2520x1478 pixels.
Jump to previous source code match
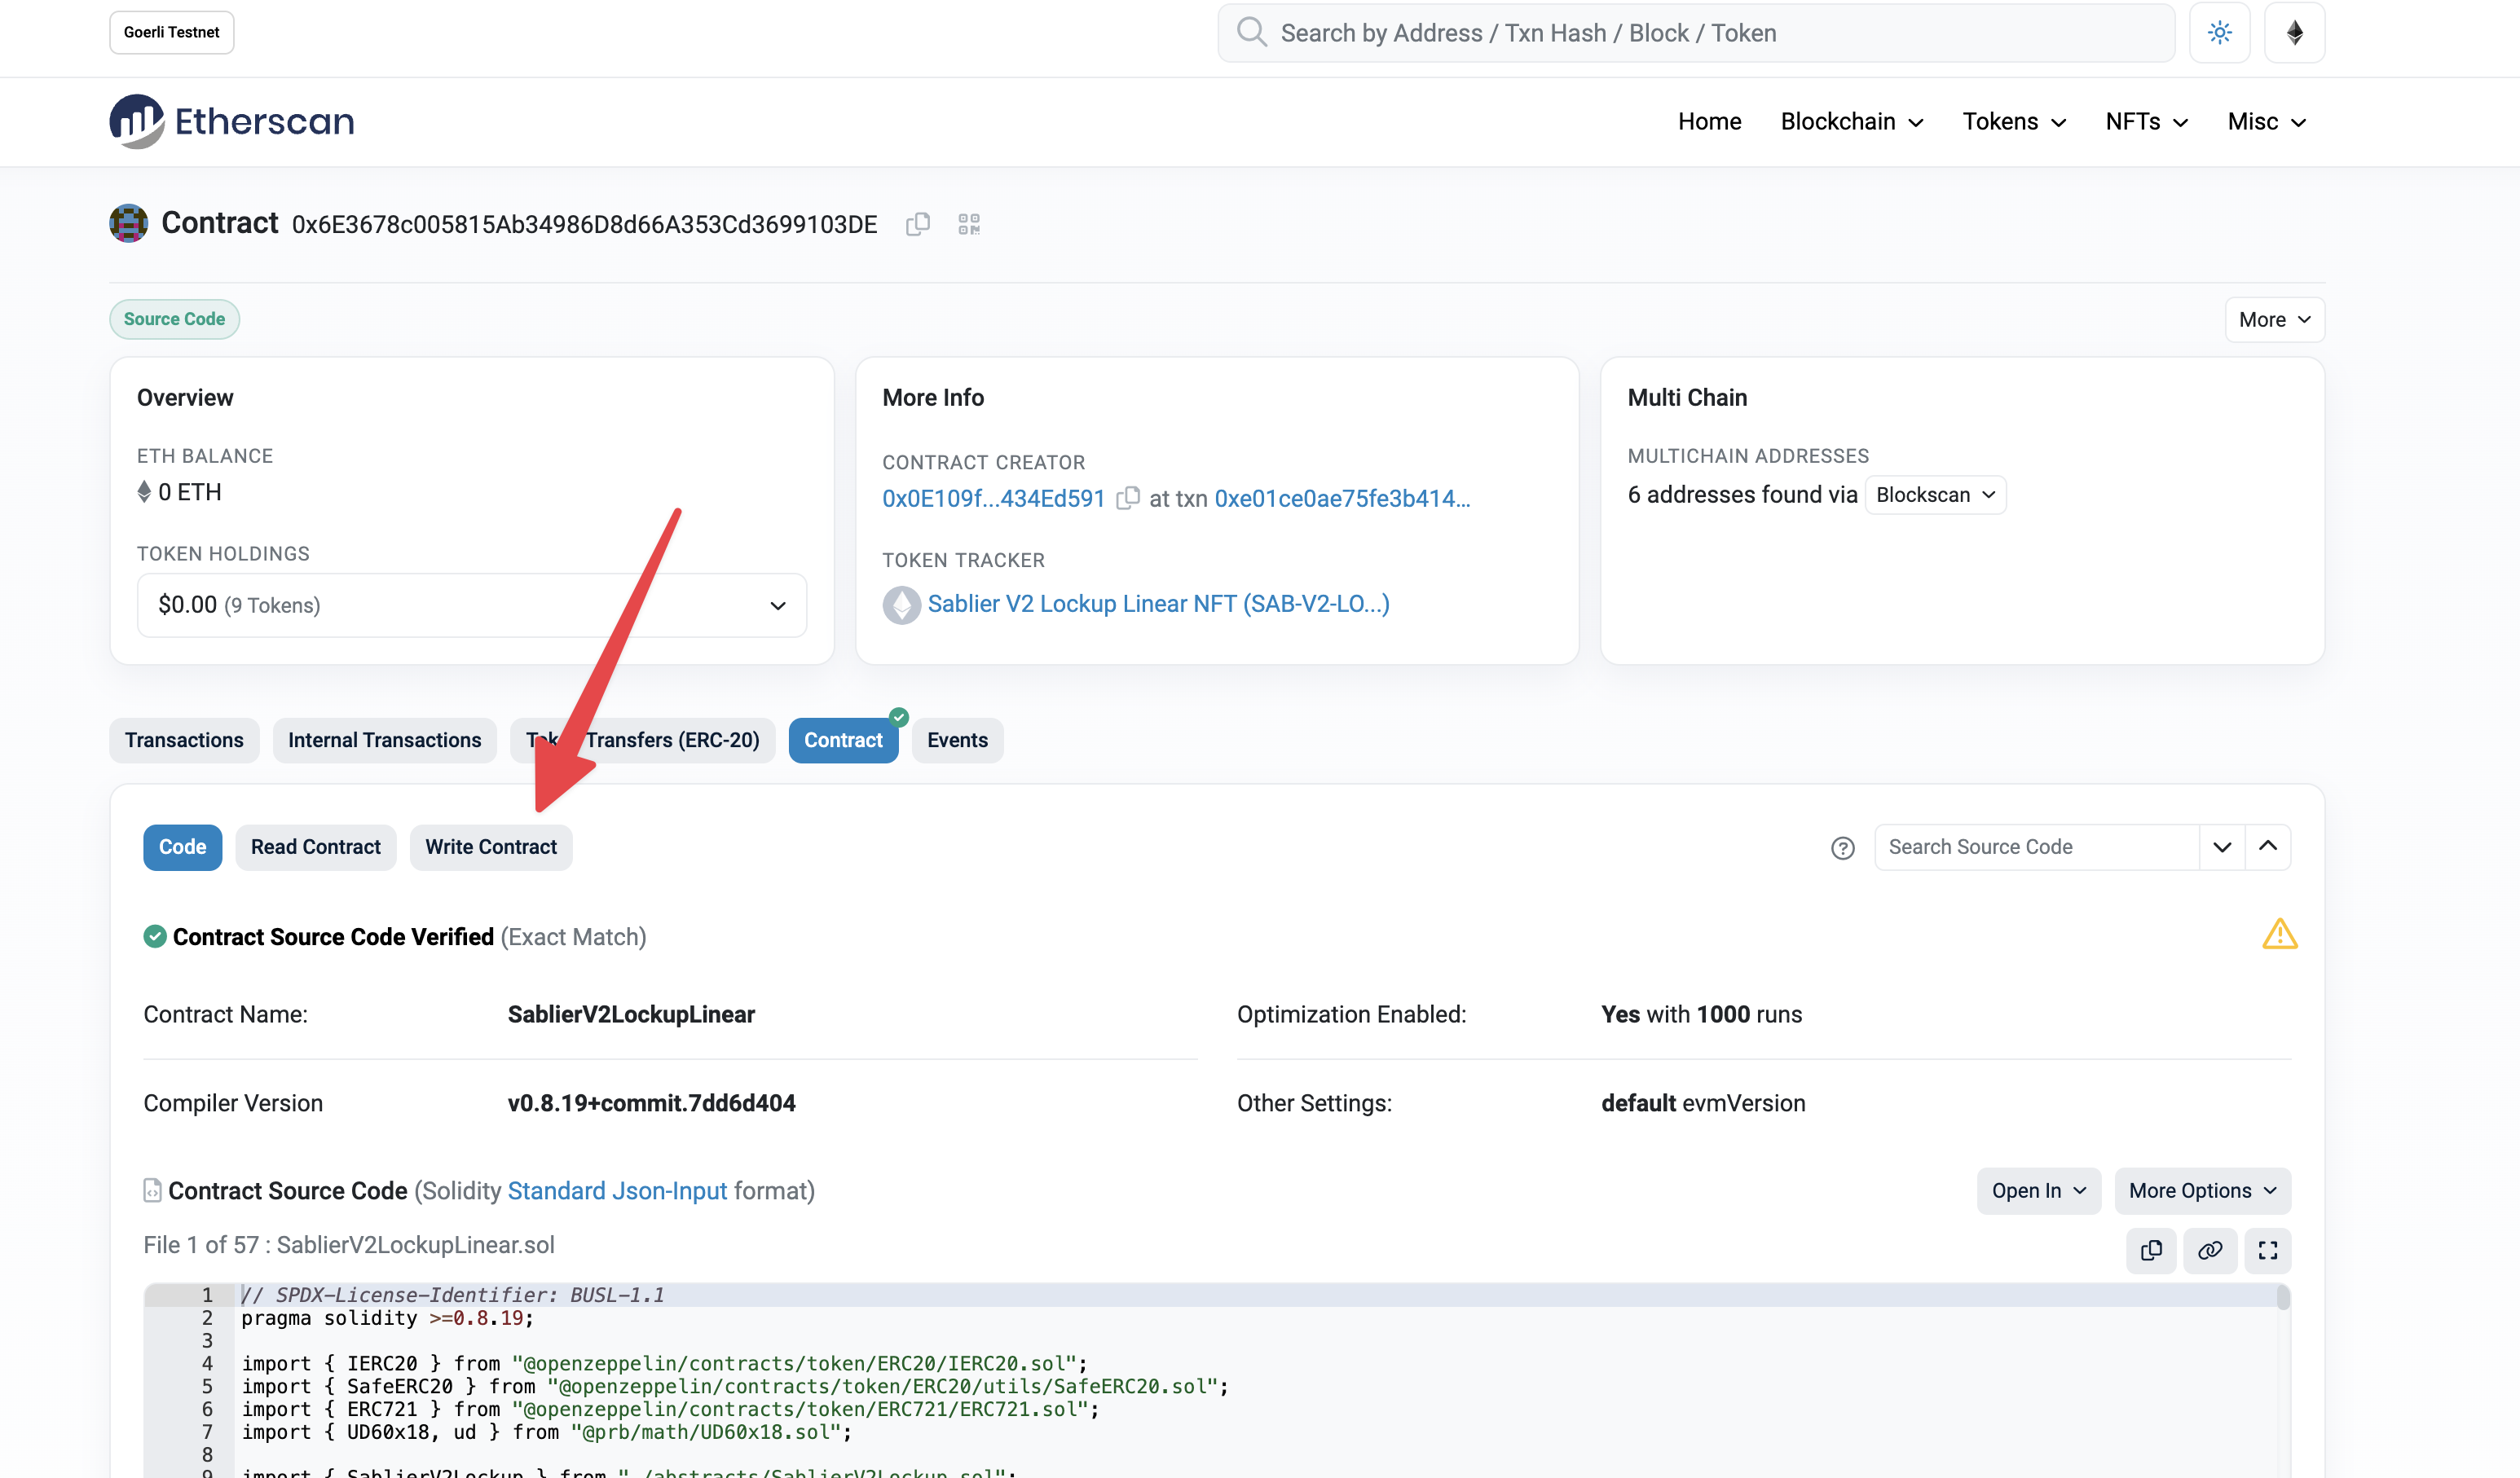[2267, 847]
